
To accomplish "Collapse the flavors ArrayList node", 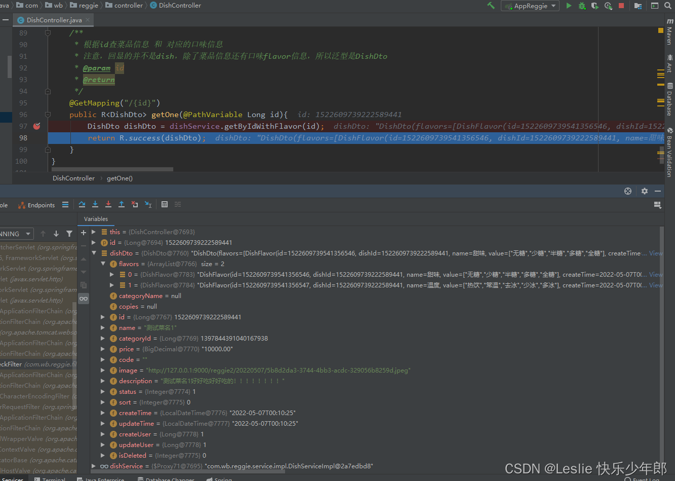I will coord(103,264).
